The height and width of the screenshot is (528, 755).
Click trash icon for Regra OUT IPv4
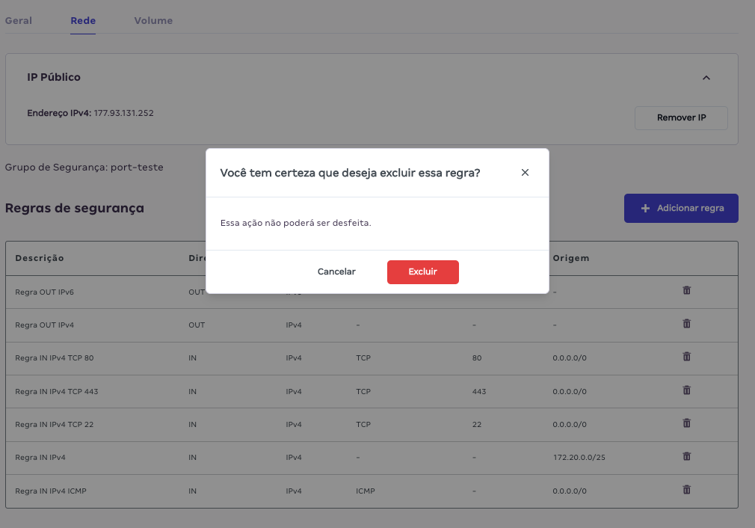pos(686,324)
